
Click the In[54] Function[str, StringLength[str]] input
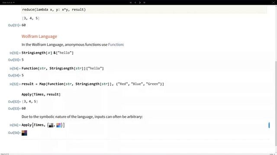tap(62, 68)
